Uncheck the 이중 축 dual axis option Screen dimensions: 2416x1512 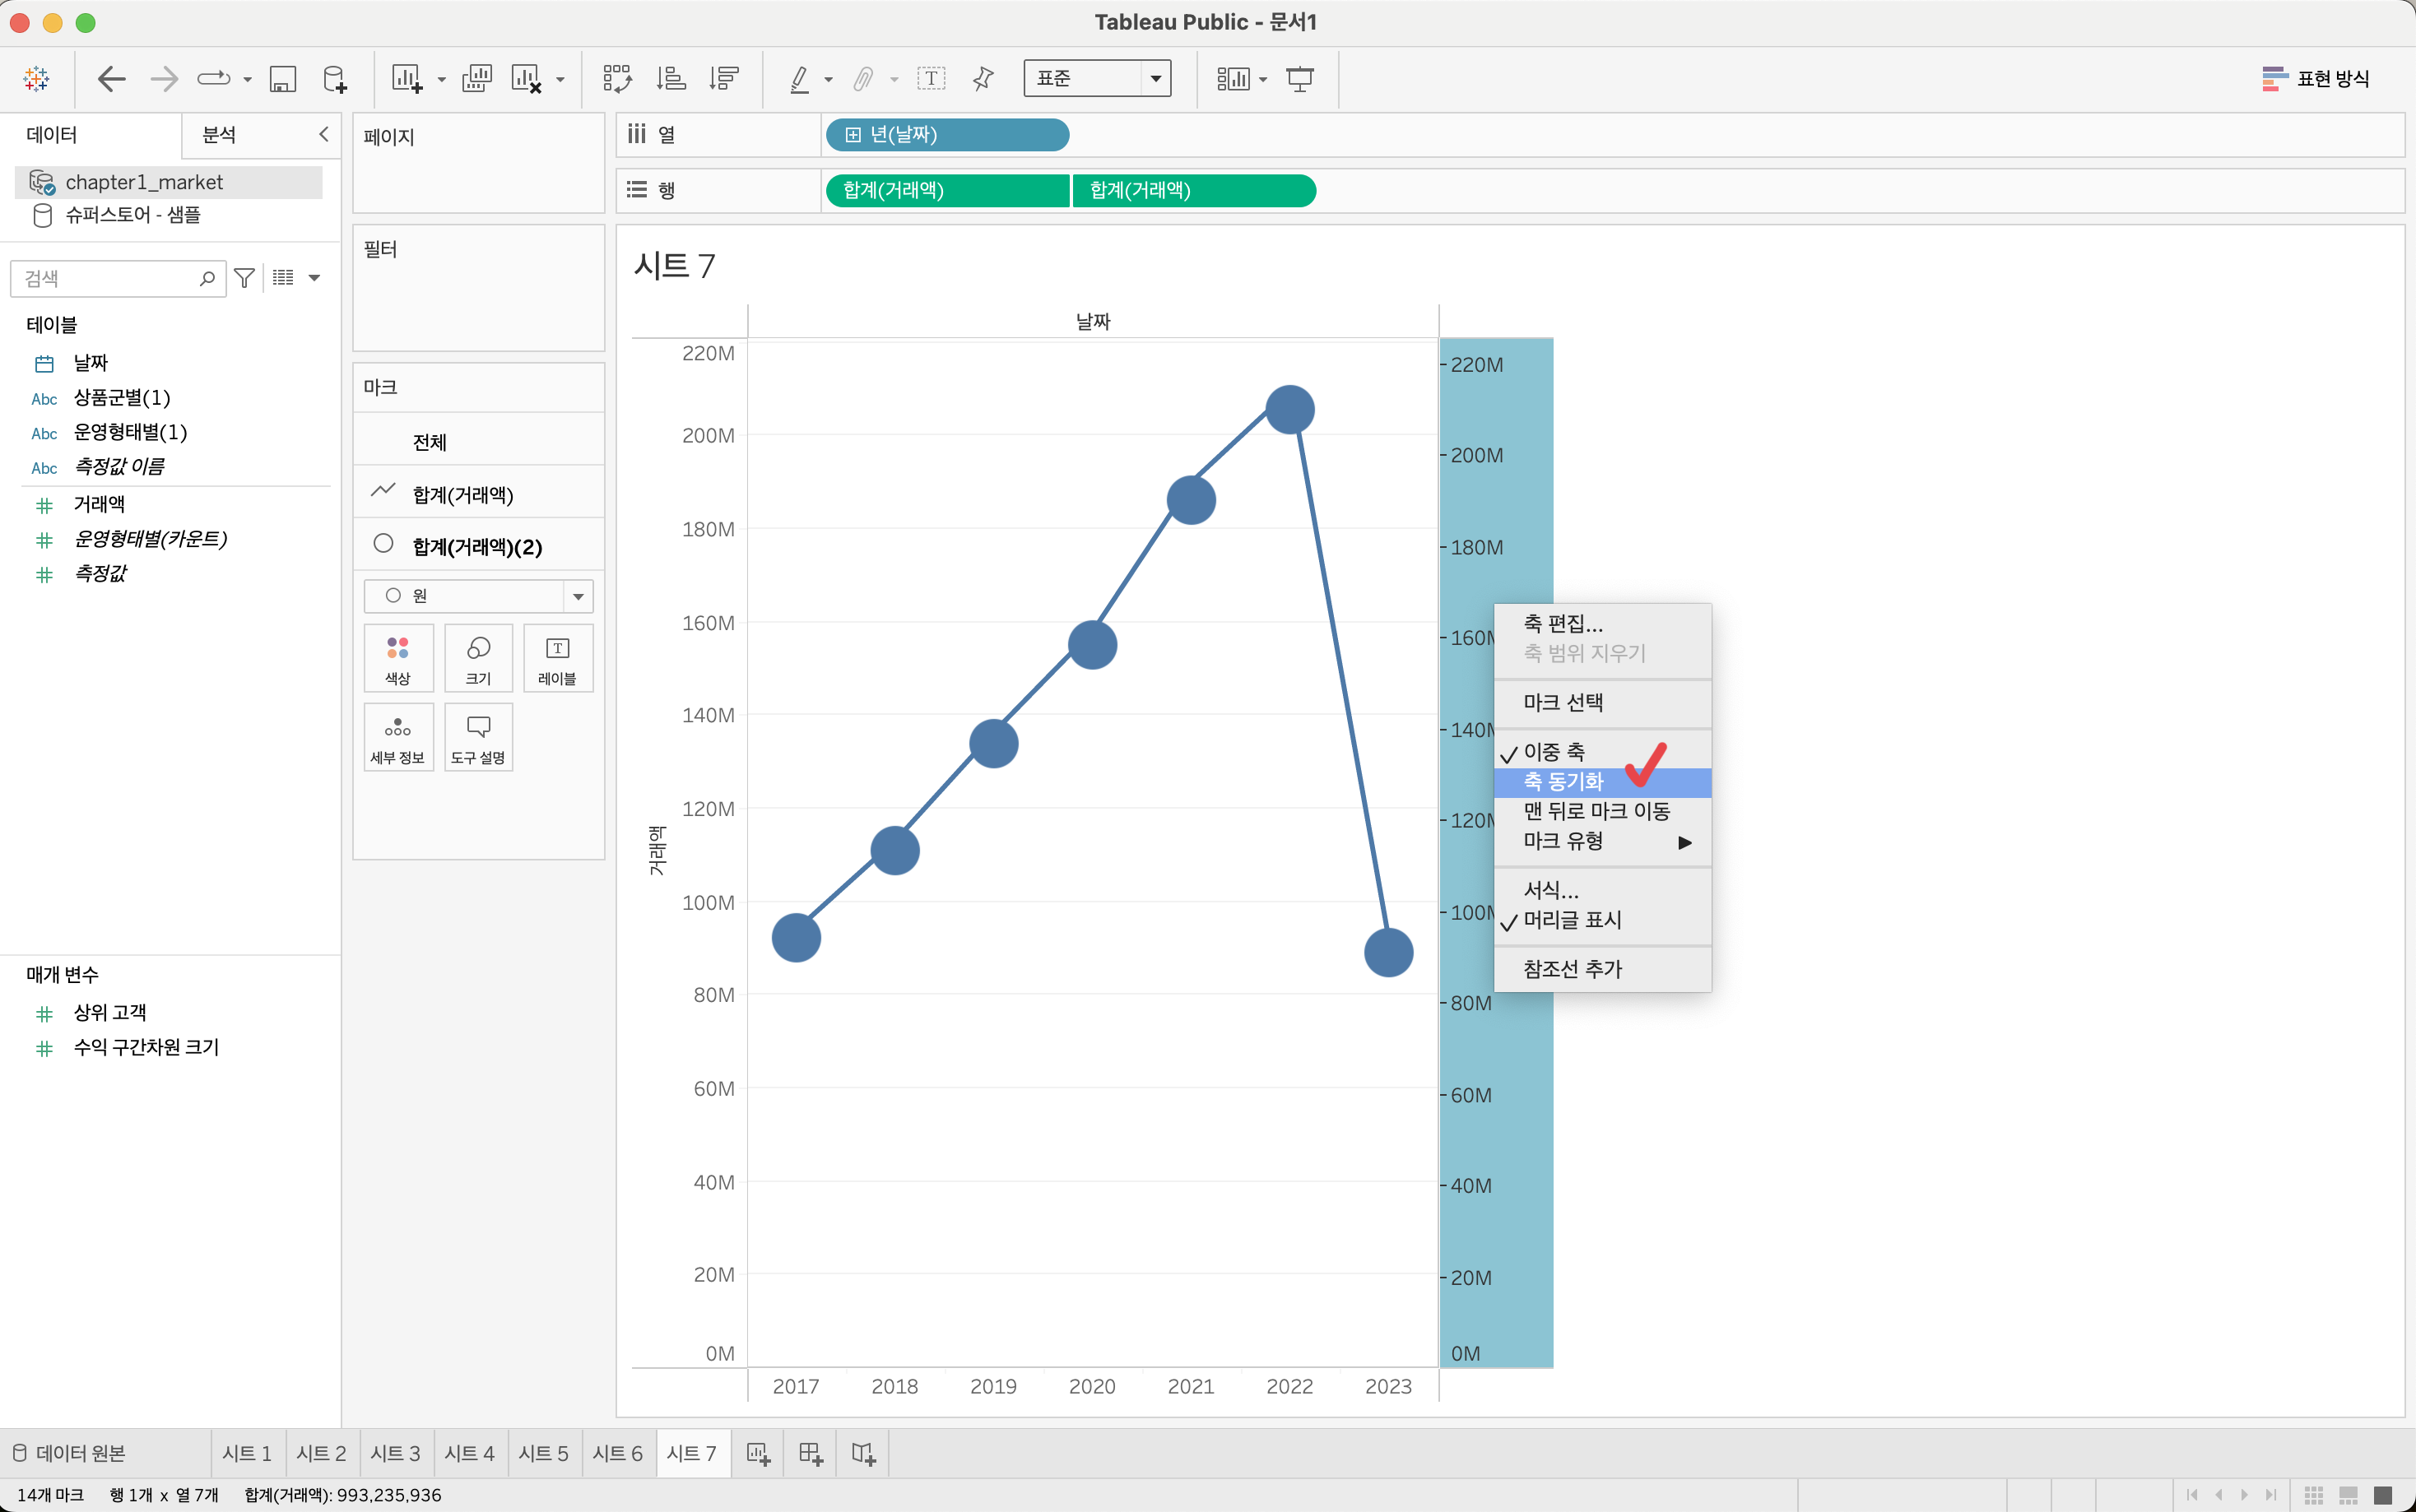1553,752
